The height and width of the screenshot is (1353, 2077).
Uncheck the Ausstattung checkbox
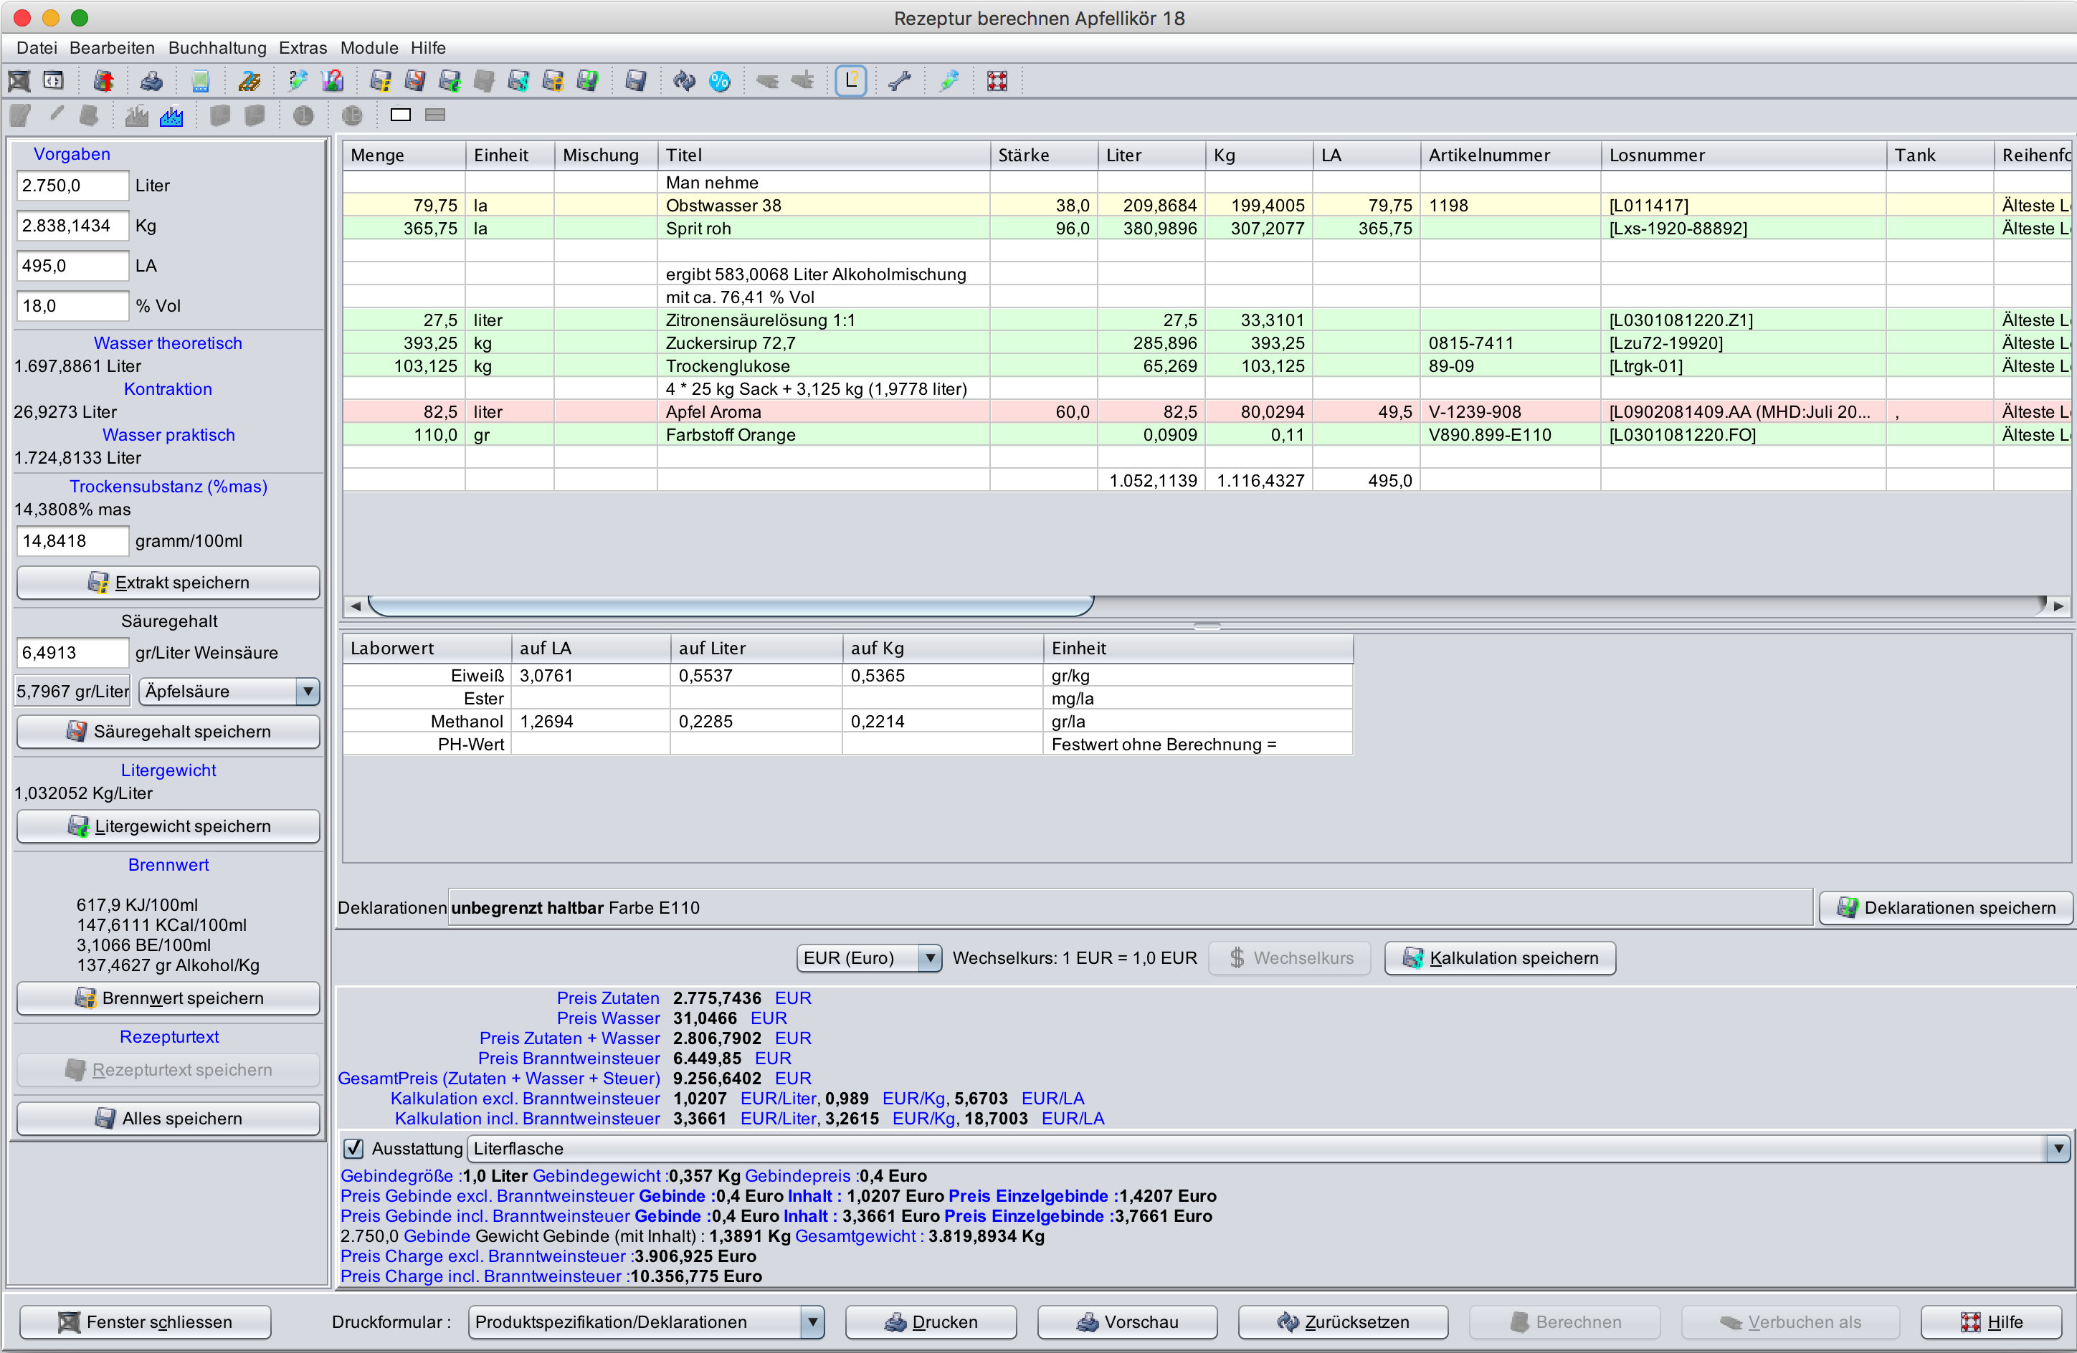(353, 1148)
